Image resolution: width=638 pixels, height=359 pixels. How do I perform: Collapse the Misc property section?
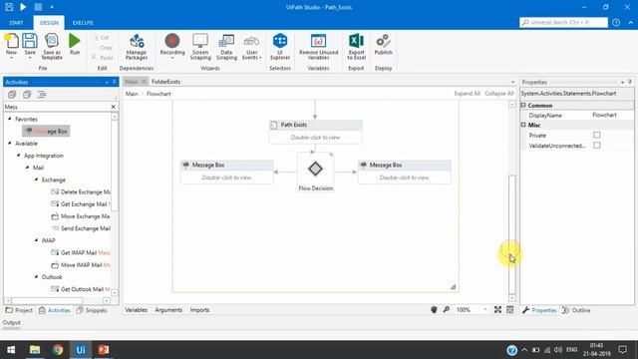pos(523,125)
